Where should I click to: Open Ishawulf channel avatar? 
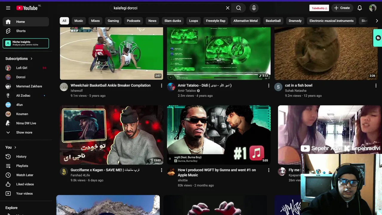[x=64, y=87]
